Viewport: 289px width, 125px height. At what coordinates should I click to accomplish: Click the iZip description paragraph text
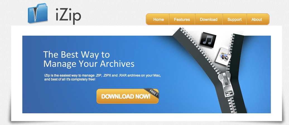click(x=102, y=77)
